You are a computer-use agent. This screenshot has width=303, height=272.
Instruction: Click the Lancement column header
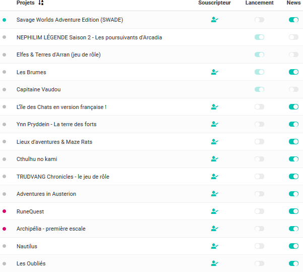coord(259,3)
